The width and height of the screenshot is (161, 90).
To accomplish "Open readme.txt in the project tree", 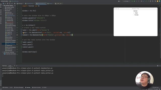I will click(x=9, y=45).
